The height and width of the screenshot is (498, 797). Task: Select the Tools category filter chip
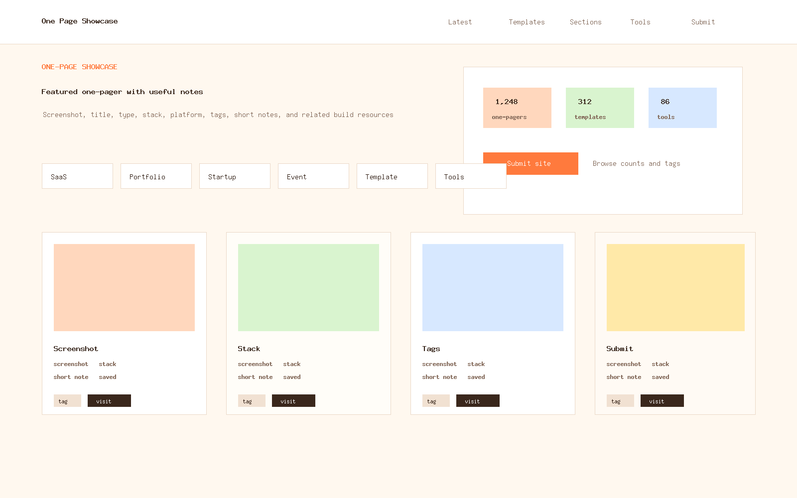point(471,176)
